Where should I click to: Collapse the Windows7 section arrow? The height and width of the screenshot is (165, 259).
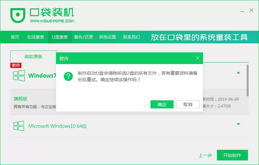(x=238, y=73)
